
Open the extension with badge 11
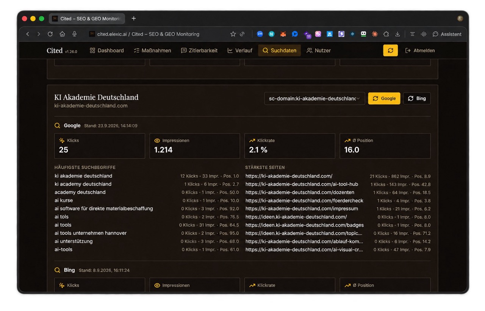(307, 35)
